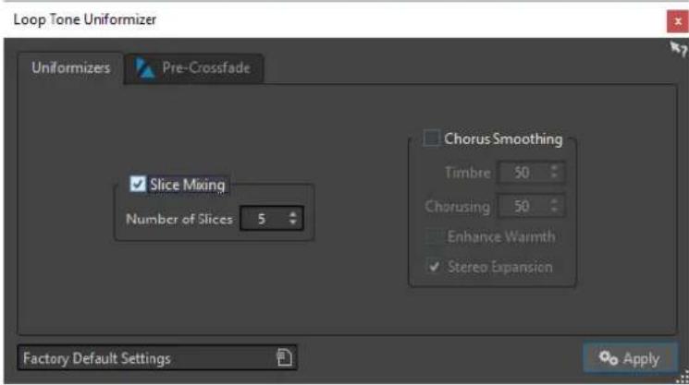Image resolution: width=689 pixels, height=385 pixels.
Task: Click the preset page icon
Action: coord(284,357)
